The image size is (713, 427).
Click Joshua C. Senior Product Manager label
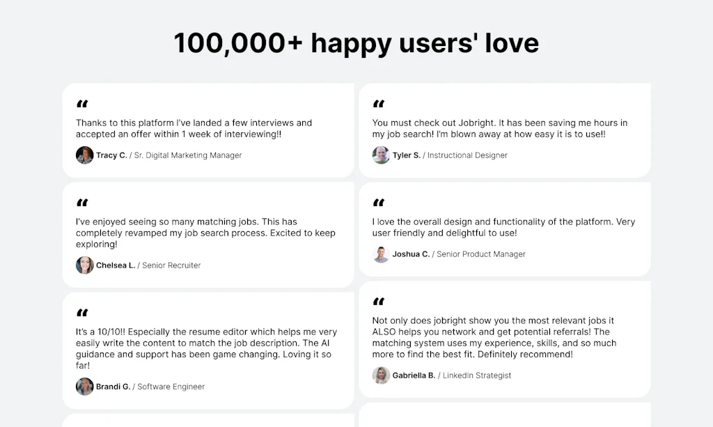[x=459, y=254]
